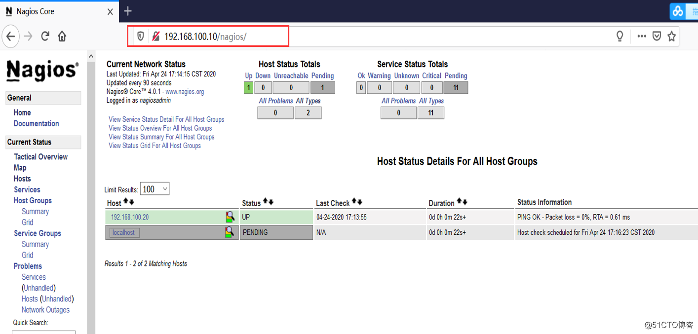
Task: Click Host All Types count 2
Action: 308,113
